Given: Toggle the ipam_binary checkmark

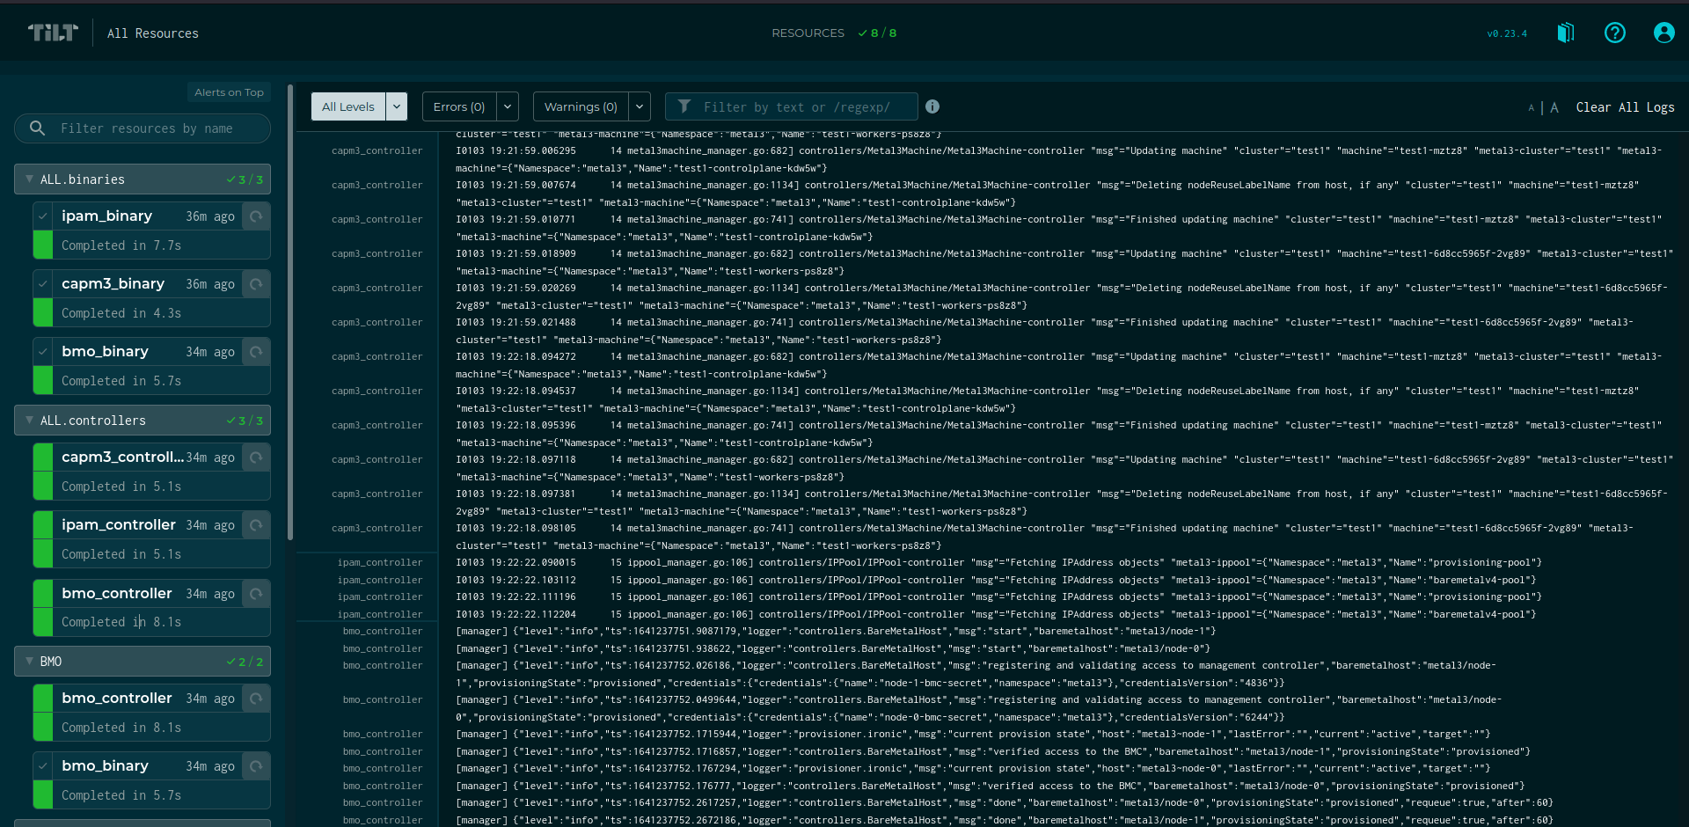Looking at the screenshot, I should click(43, 216).
